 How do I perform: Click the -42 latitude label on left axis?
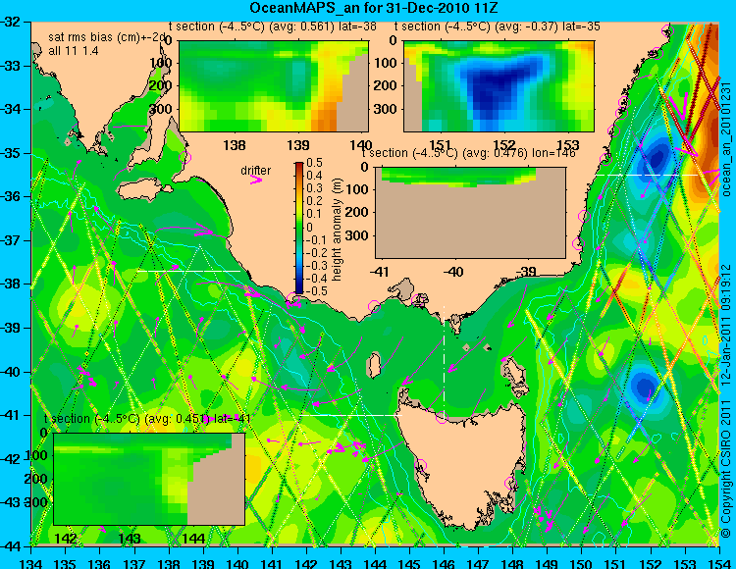[11, 459]
